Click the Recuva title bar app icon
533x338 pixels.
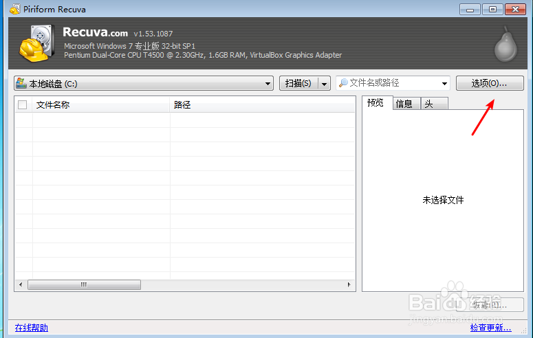(15, 9)
